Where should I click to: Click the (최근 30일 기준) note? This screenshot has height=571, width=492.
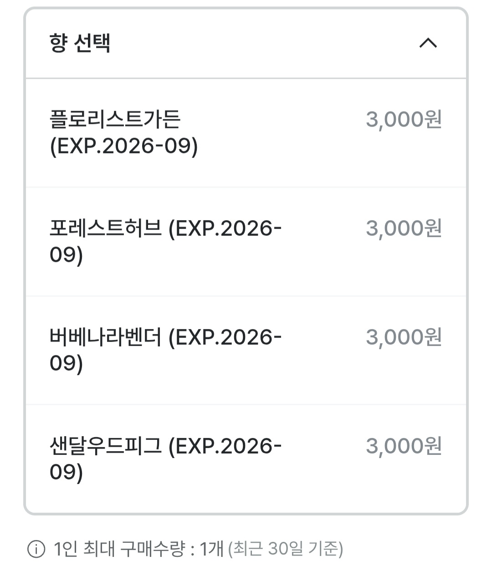tap(285, 549)
